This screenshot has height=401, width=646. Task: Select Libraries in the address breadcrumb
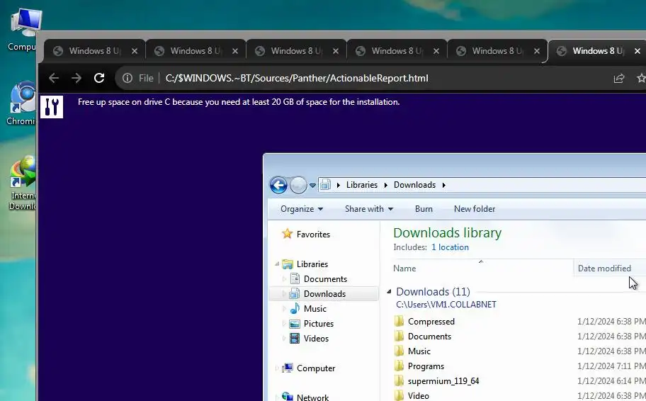coord(362,185)
